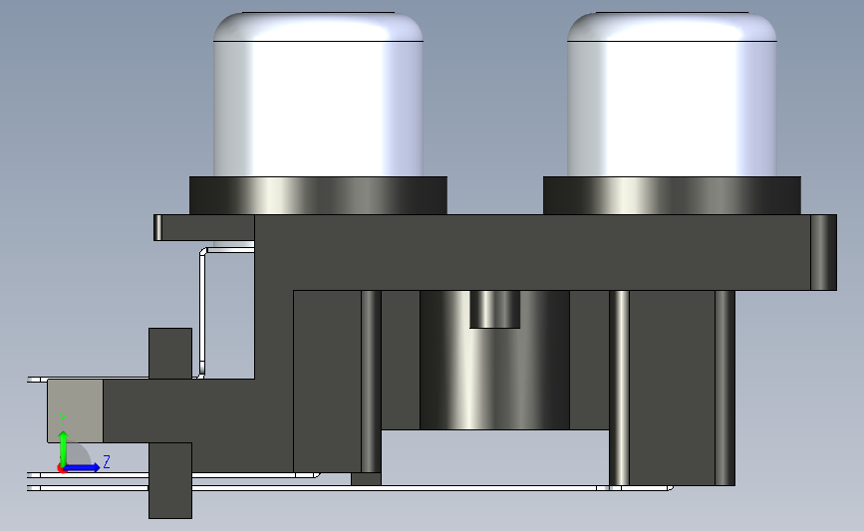This screenshot has height=531, width=864.
Task: Select the dark square tab above the left arm
Action: (x=170, y=353)
